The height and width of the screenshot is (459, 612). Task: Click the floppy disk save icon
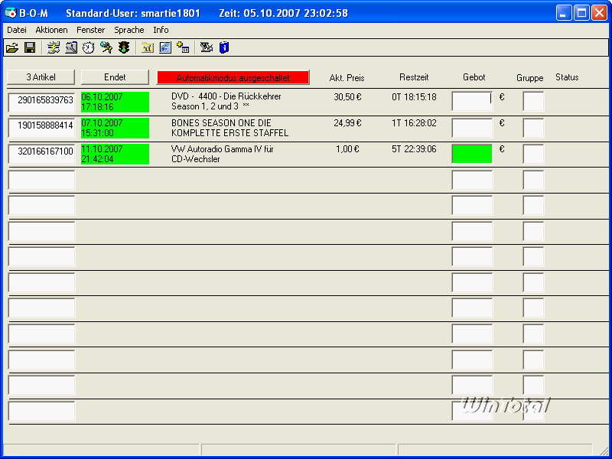pyautogui.click(x=30, y=47)
